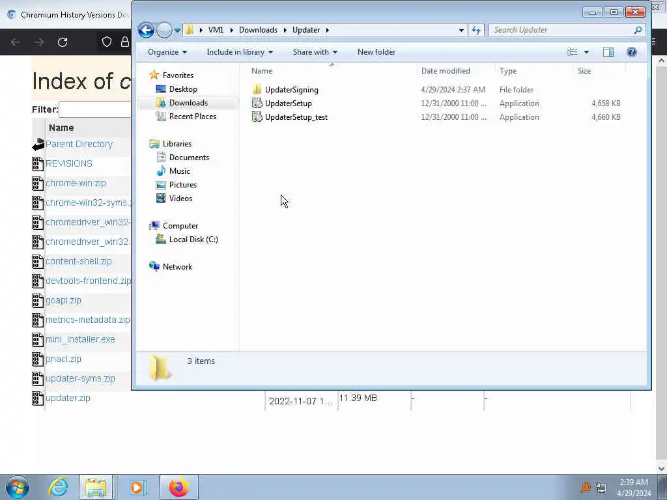
Task: Switch to Firefox from the taskbar
Action: coord(178,487)
